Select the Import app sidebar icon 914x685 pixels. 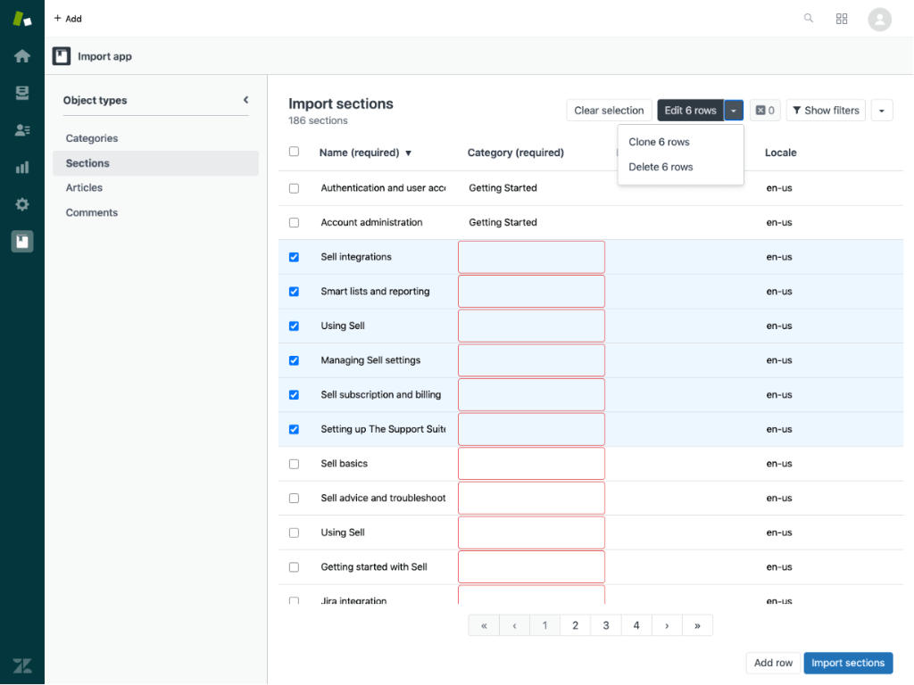[x=21, y=241]
